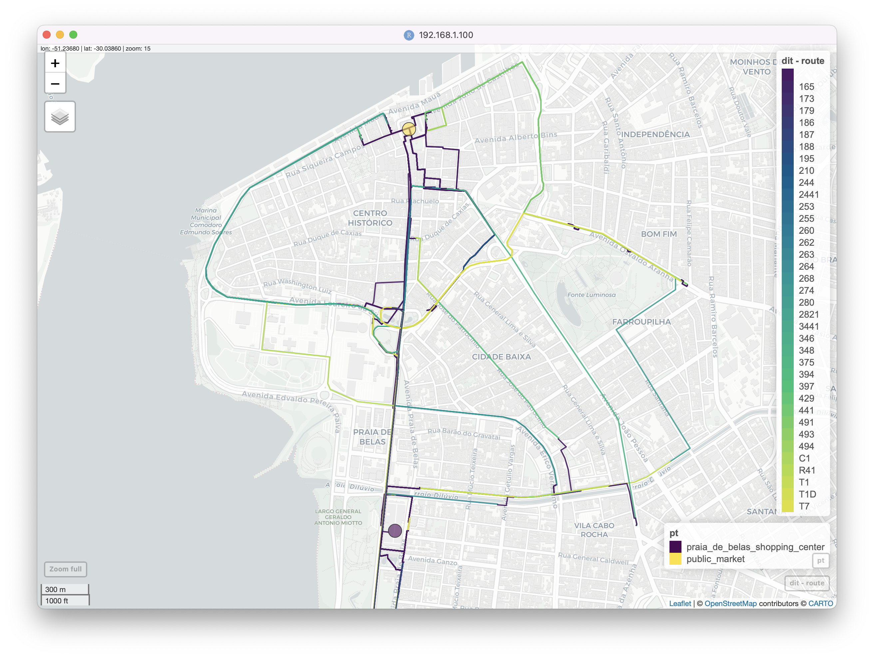Click the R icon in the title bar
The height and width of the screenshot is (658, 874).
tap(409, 35)
